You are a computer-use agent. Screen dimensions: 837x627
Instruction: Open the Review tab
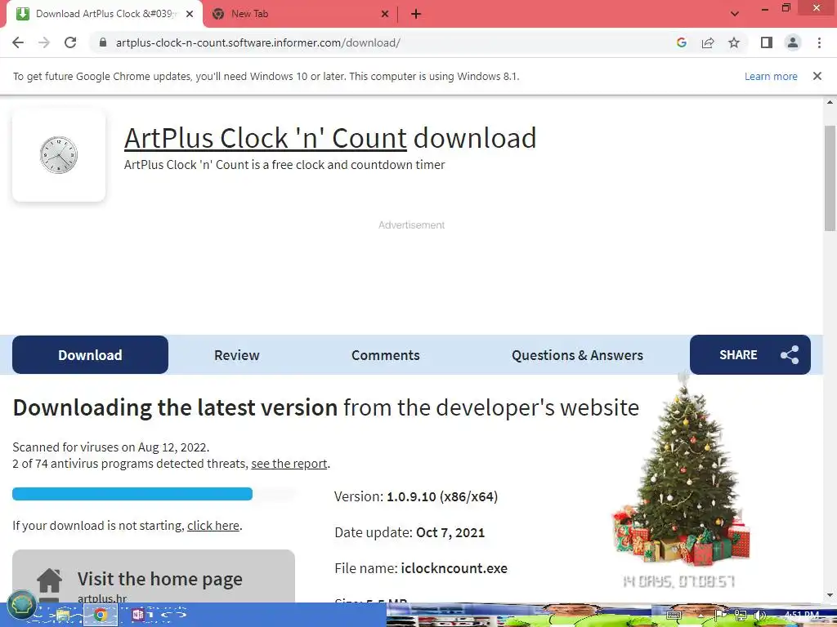[236, 355]
